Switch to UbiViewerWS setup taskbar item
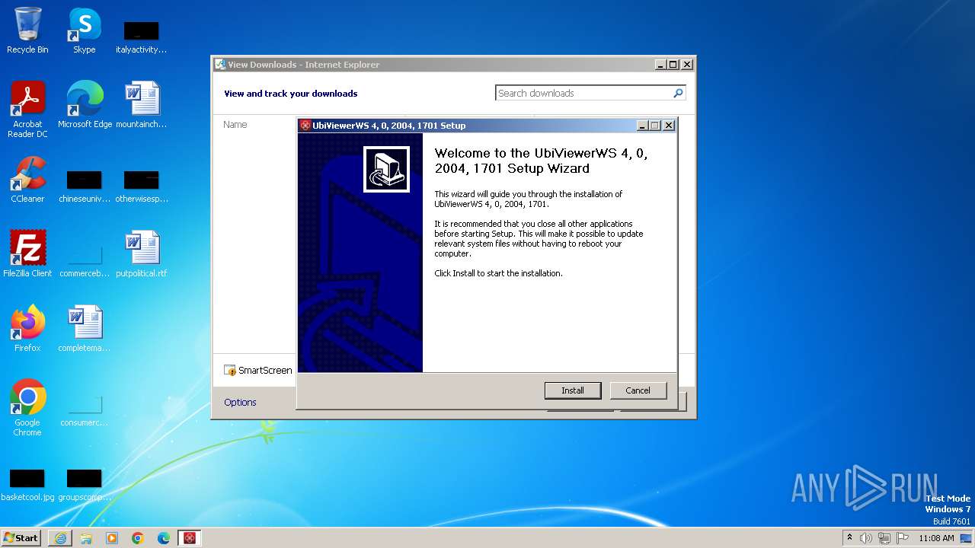Screen dimensions: 975x548 pyautogui.click(x=190, y=538)
